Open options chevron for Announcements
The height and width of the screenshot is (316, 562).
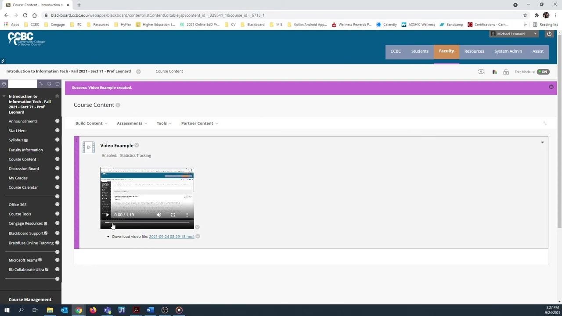coord(57,121)
